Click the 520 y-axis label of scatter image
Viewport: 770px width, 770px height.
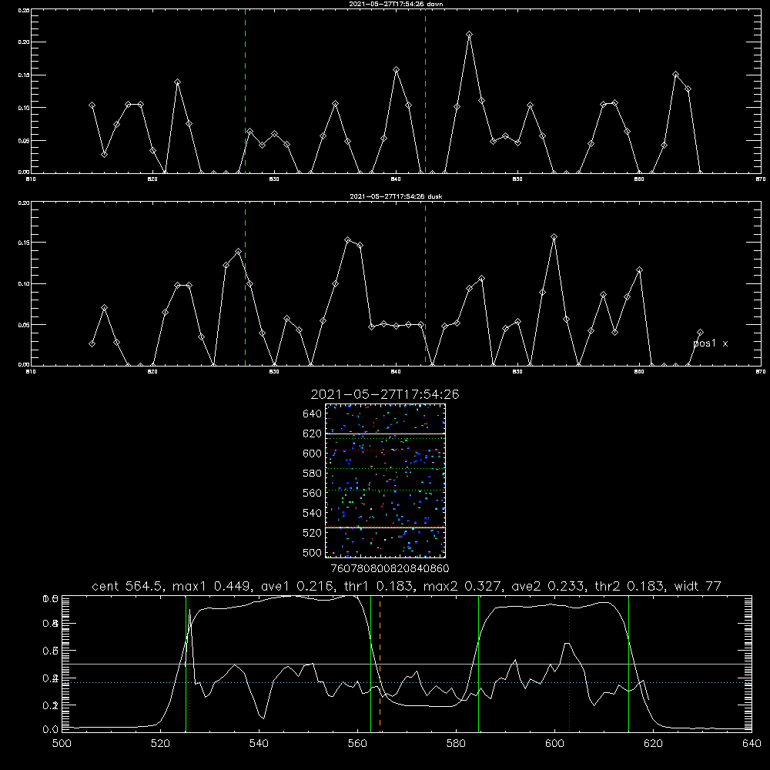pos(313,532)
